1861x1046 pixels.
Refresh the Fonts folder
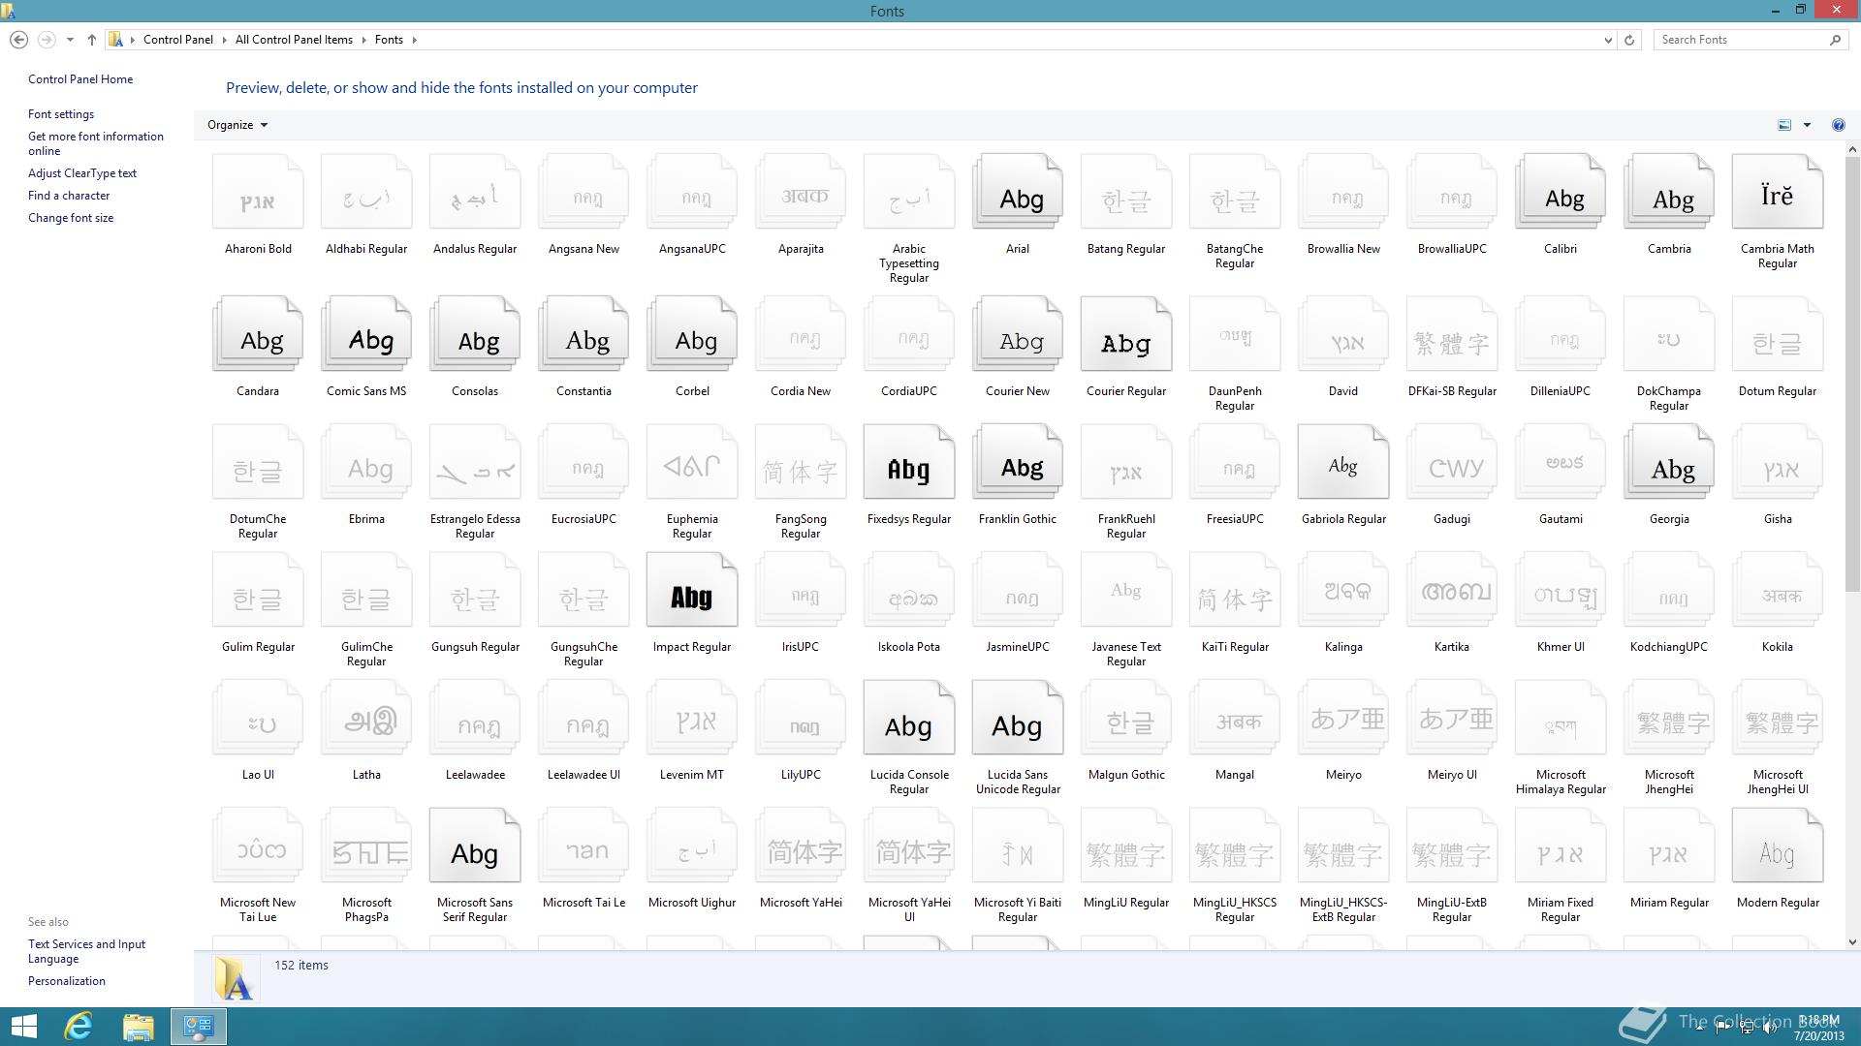point(1629,40)
